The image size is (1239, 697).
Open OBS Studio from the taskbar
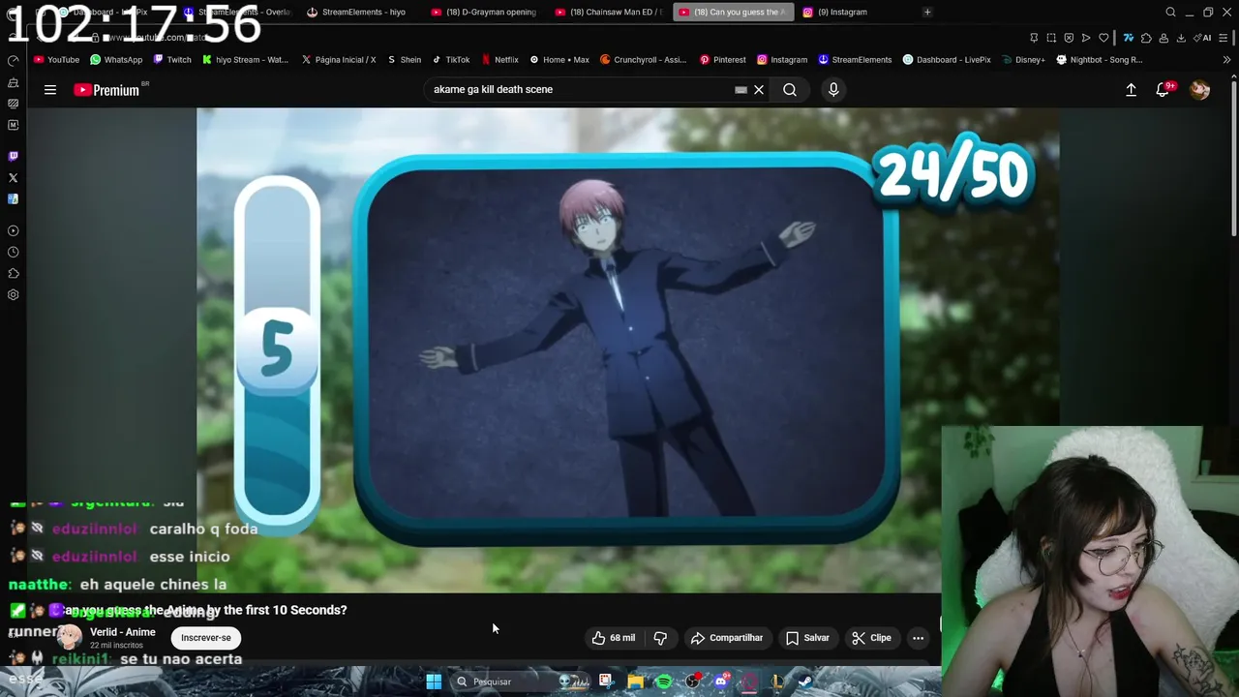tap(692, 682)
